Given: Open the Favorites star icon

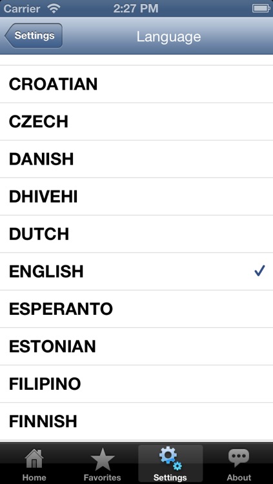Looking at the screenshot, I should coord(103,459).
